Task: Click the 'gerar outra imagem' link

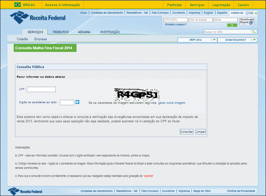Action: click(x=172, y=103)
